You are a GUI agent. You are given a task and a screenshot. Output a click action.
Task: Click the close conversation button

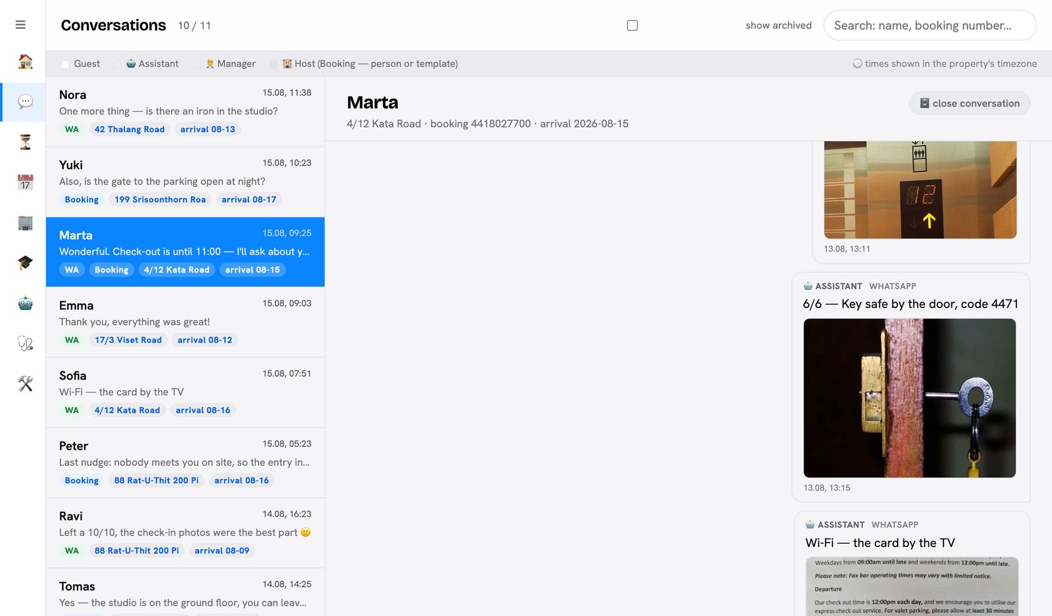pos(970,103)
